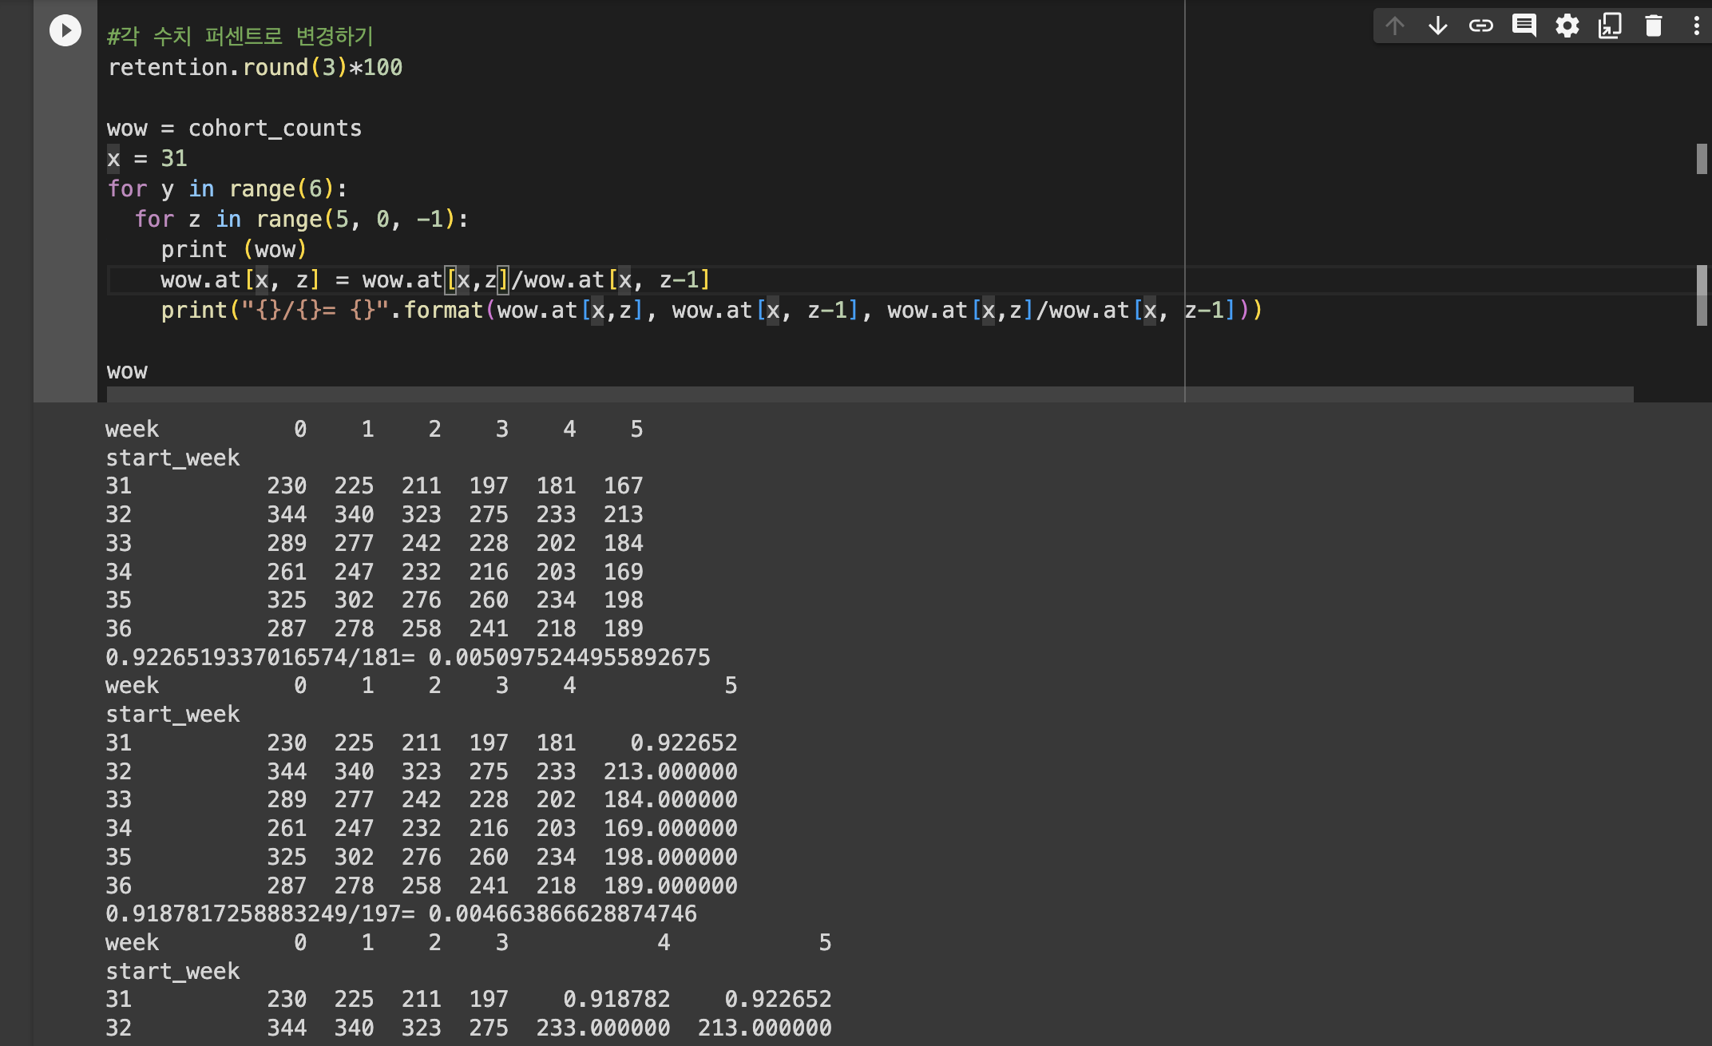Click the value 0.918782 in the output
The image size is (1712, 1046).
(x=616, y=999)
